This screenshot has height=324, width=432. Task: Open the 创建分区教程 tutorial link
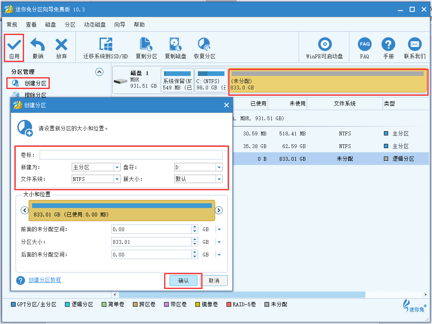(45, 280)
